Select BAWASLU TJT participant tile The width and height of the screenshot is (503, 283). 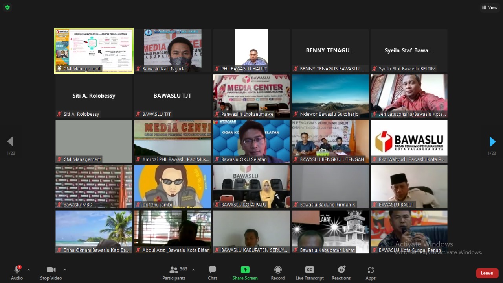click(x=173, y=96)
